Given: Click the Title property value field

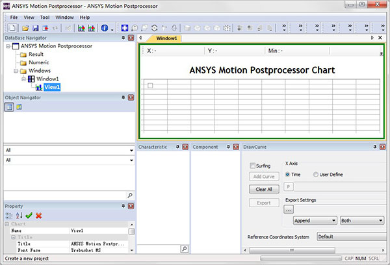Looking at the screenshot, I should coord(99,244).
